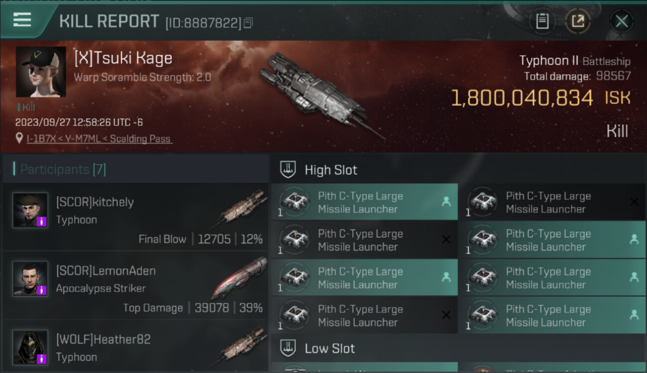Select the Low Slot section icon

(x=288, y=348)
